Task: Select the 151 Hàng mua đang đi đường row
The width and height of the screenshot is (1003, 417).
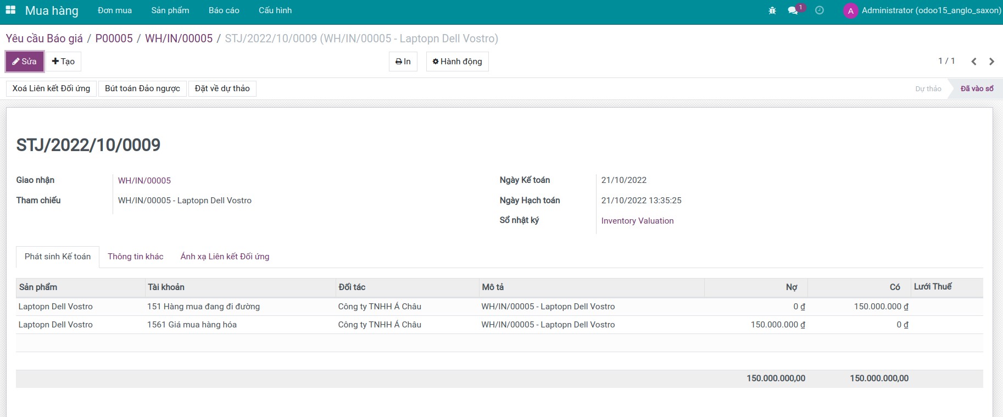Action: (x=203, y=307)
